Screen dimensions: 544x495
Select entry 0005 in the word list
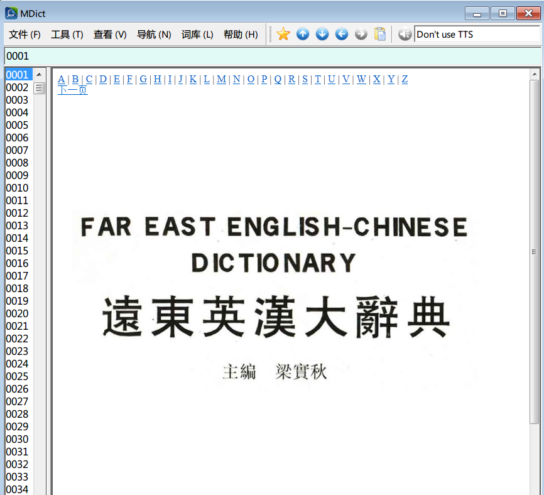click(18, 125)
